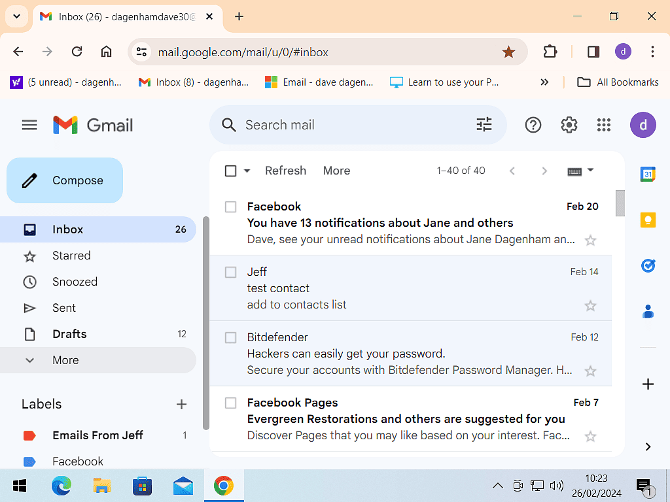This screenshot has height=502, width=670.
Task: Open Google Tasks in side panel
Action: (x=648, y=266)
